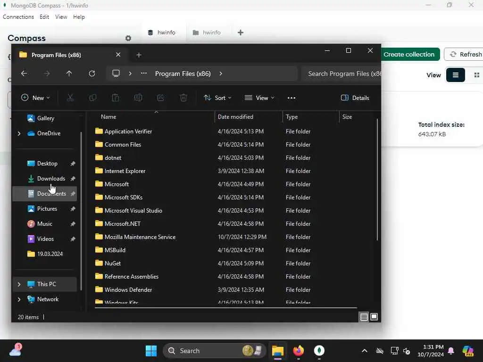Image resolution: width=483 pixels, height=362 pixels.
Task: Toggle the Details pane in Explorer
Action: pyautogui.click(x=355, y=98)
